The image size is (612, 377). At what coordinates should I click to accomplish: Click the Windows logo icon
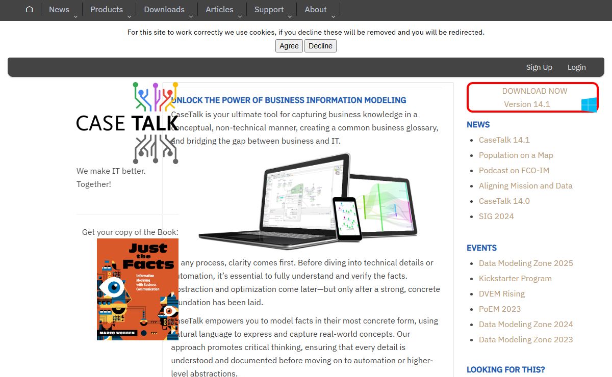[589, 104]
